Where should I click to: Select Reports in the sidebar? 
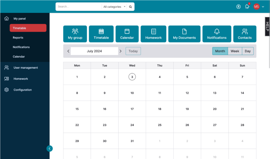click(x=18, y=38)
